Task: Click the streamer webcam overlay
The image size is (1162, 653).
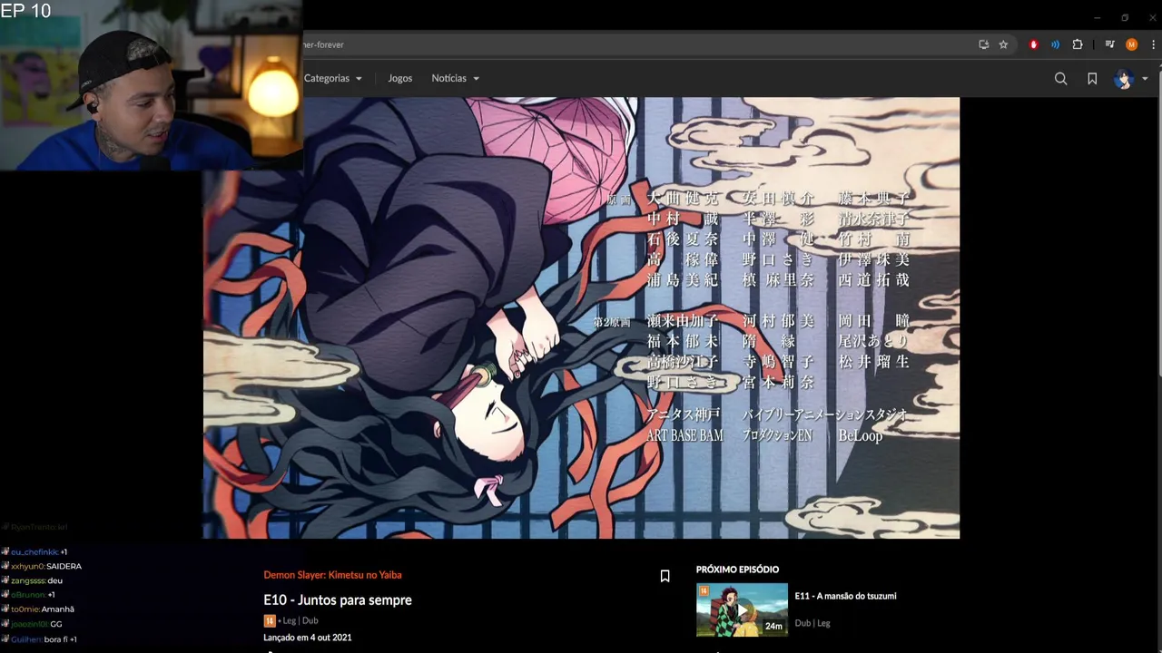Action: (151, 85)
